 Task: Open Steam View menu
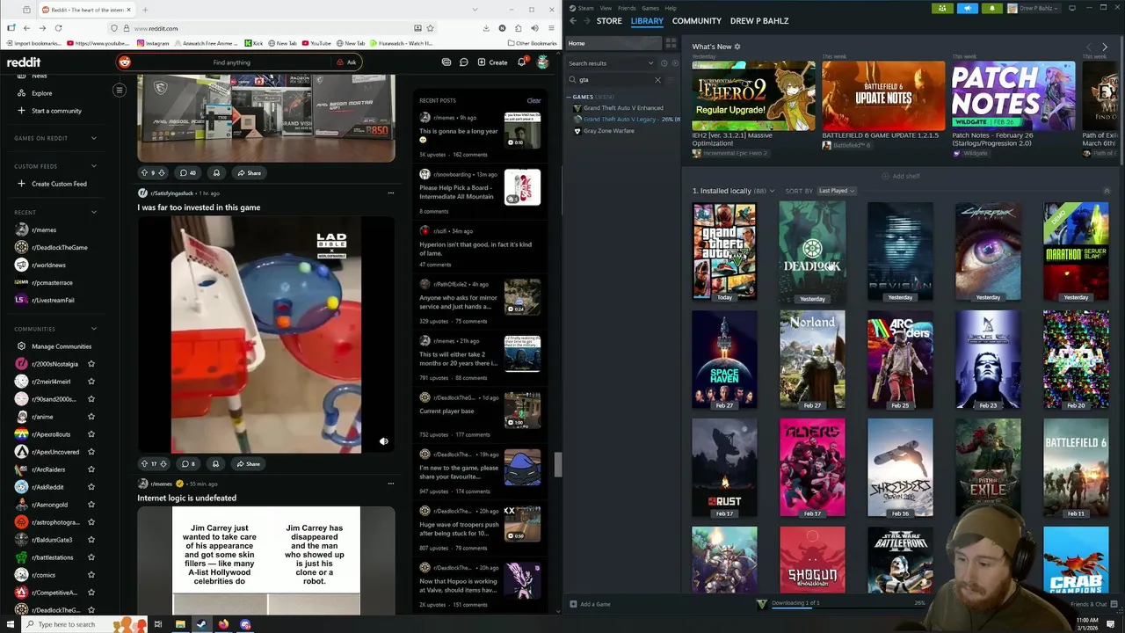(x=606, y=8)
